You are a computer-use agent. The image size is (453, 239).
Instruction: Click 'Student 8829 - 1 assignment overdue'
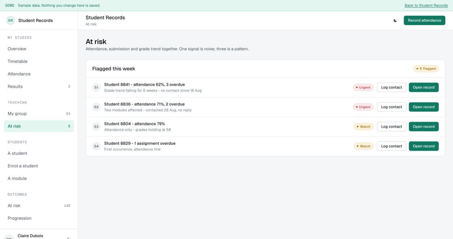(x=140, y=143)
